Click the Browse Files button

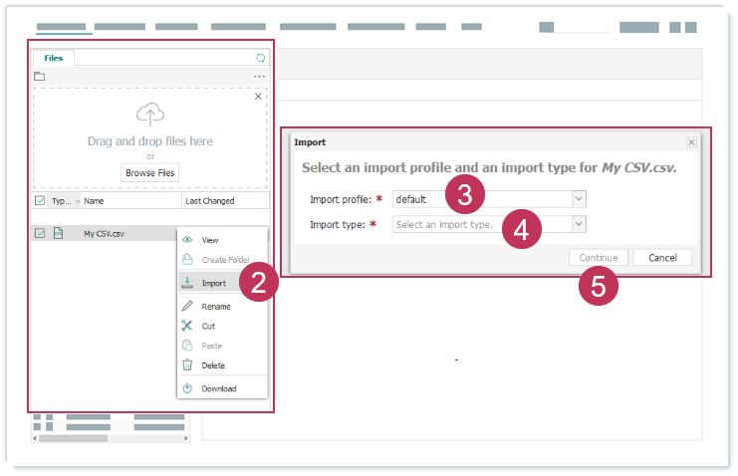[x=150, y=172]
